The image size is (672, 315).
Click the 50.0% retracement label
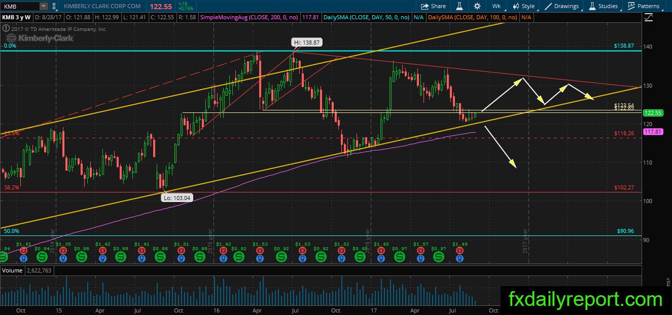point(11,231)
